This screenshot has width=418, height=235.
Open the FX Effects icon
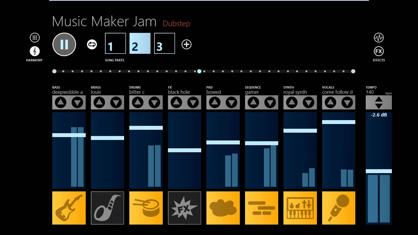point(379,51)
